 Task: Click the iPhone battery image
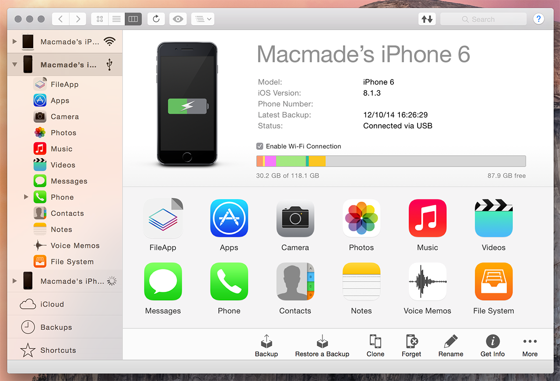187,106
